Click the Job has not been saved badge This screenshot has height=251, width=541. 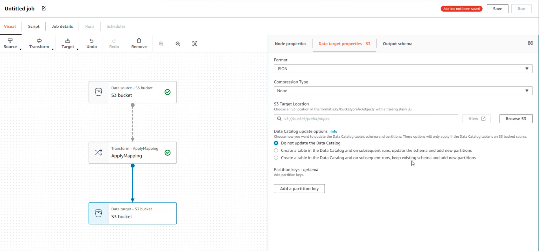coord(461,9)
